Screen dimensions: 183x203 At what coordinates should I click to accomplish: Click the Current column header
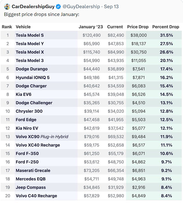115,27
